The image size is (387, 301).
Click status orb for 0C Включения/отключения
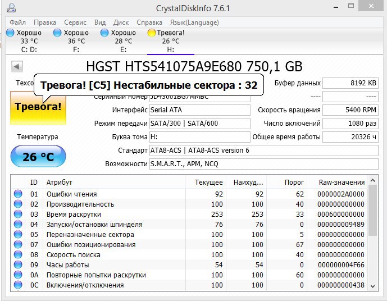tap(18, 285)
